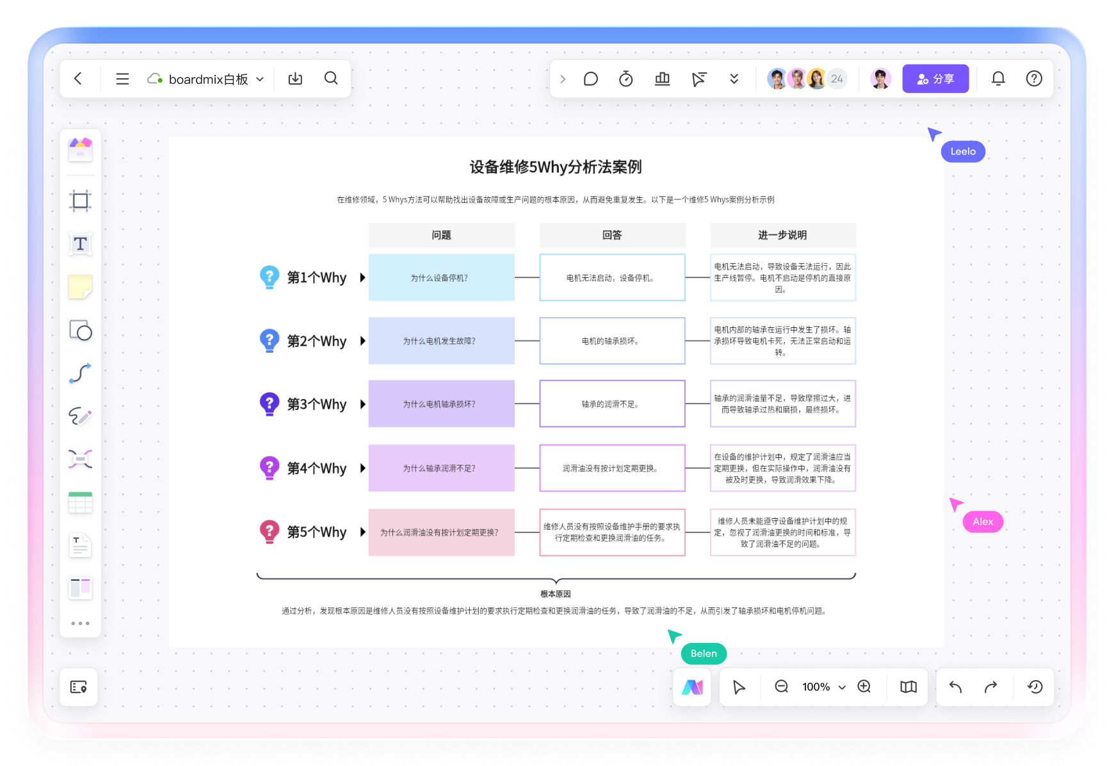
Task: Pick the Sticky Note tool
Action: [79, 287]
